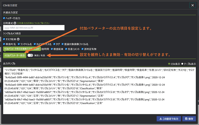This screenshot has width=199, height=125.
Task: Toggle the 任意コメント checkbox
Action: coord(66,49)
